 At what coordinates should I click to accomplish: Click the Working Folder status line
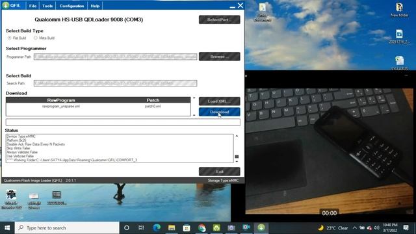(72, 160)
